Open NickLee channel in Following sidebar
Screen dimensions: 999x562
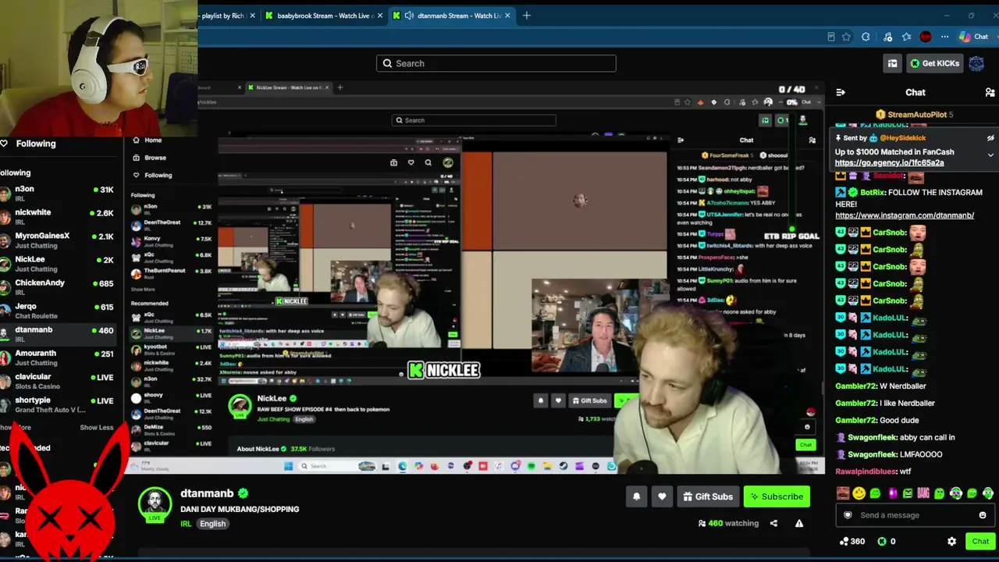coord(59,264)
